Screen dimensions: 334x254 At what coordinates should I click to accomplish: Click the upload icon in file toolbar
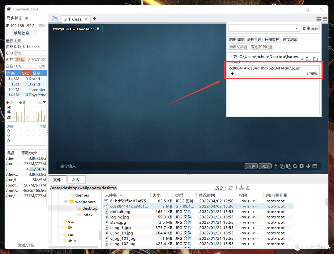248,188
